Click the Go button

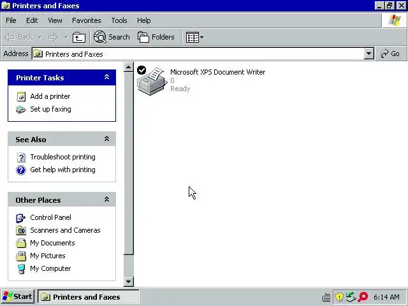(x=390, y=54)
